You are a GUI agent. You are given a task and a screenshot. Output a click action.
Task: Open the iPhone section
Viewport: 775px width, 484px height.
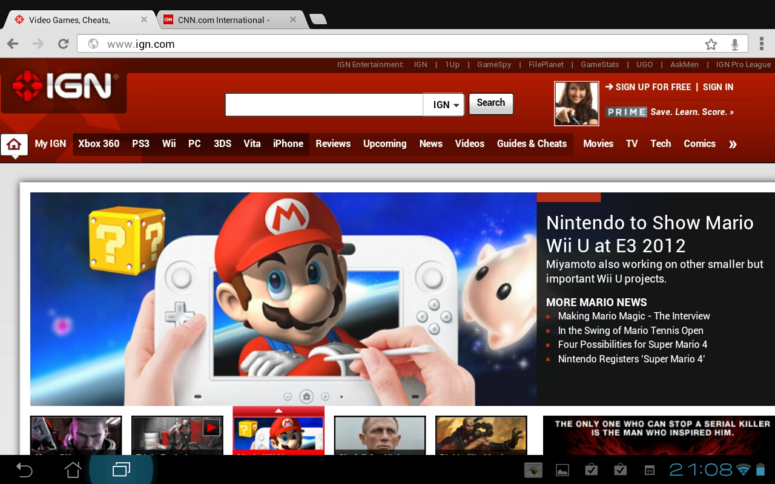[x=288, y=143]
